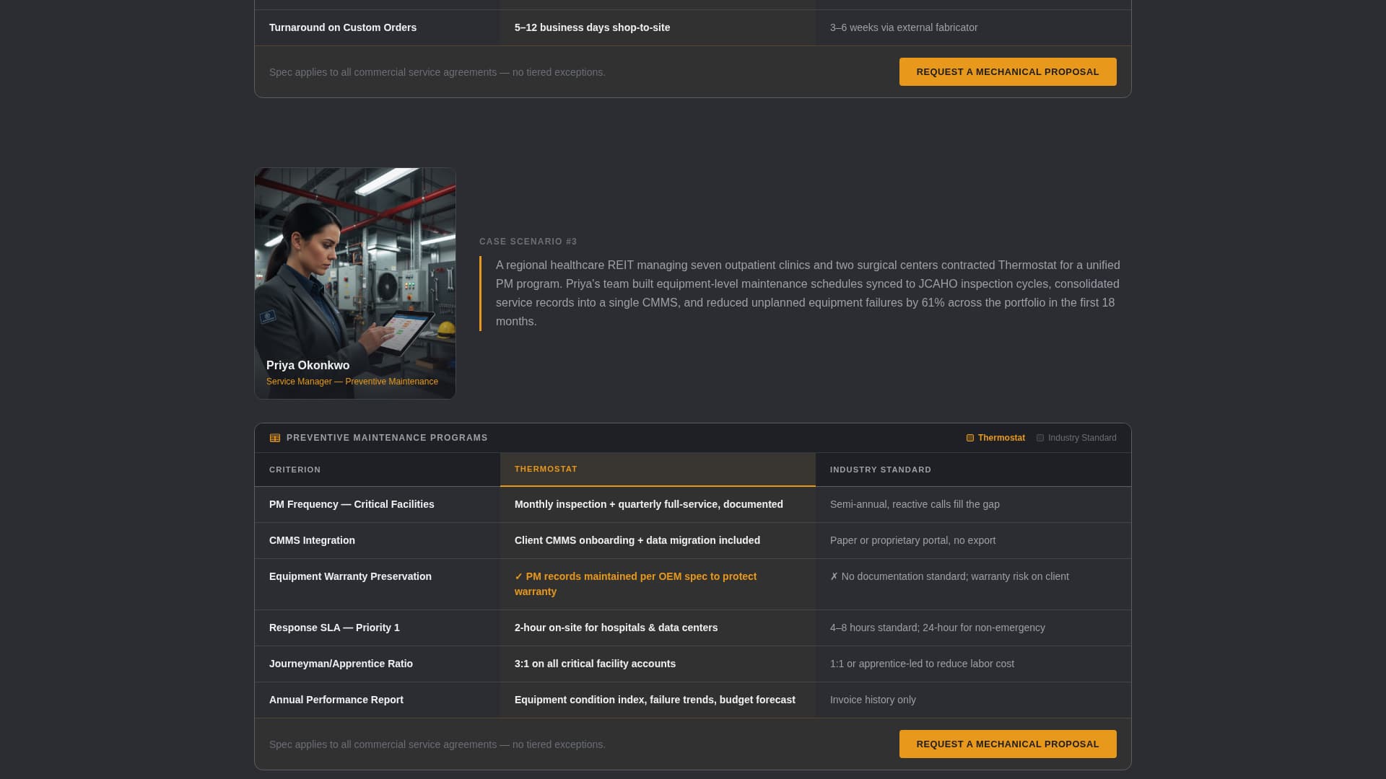Select the CMMS Integration criterion cell
This screenshot has width=1386, height=779.
tap(377, 540)
